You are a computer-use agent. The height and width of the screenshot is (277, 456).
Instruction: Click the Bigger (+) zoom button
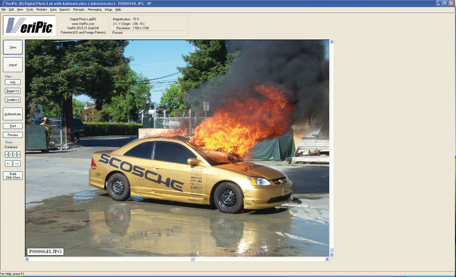click(13, 91)
